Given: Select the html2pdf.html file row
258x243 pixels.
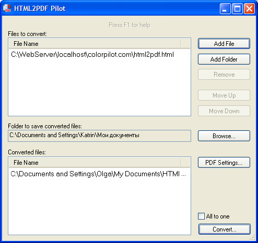Looking at the screenshot, I should (x=99, y=55).
